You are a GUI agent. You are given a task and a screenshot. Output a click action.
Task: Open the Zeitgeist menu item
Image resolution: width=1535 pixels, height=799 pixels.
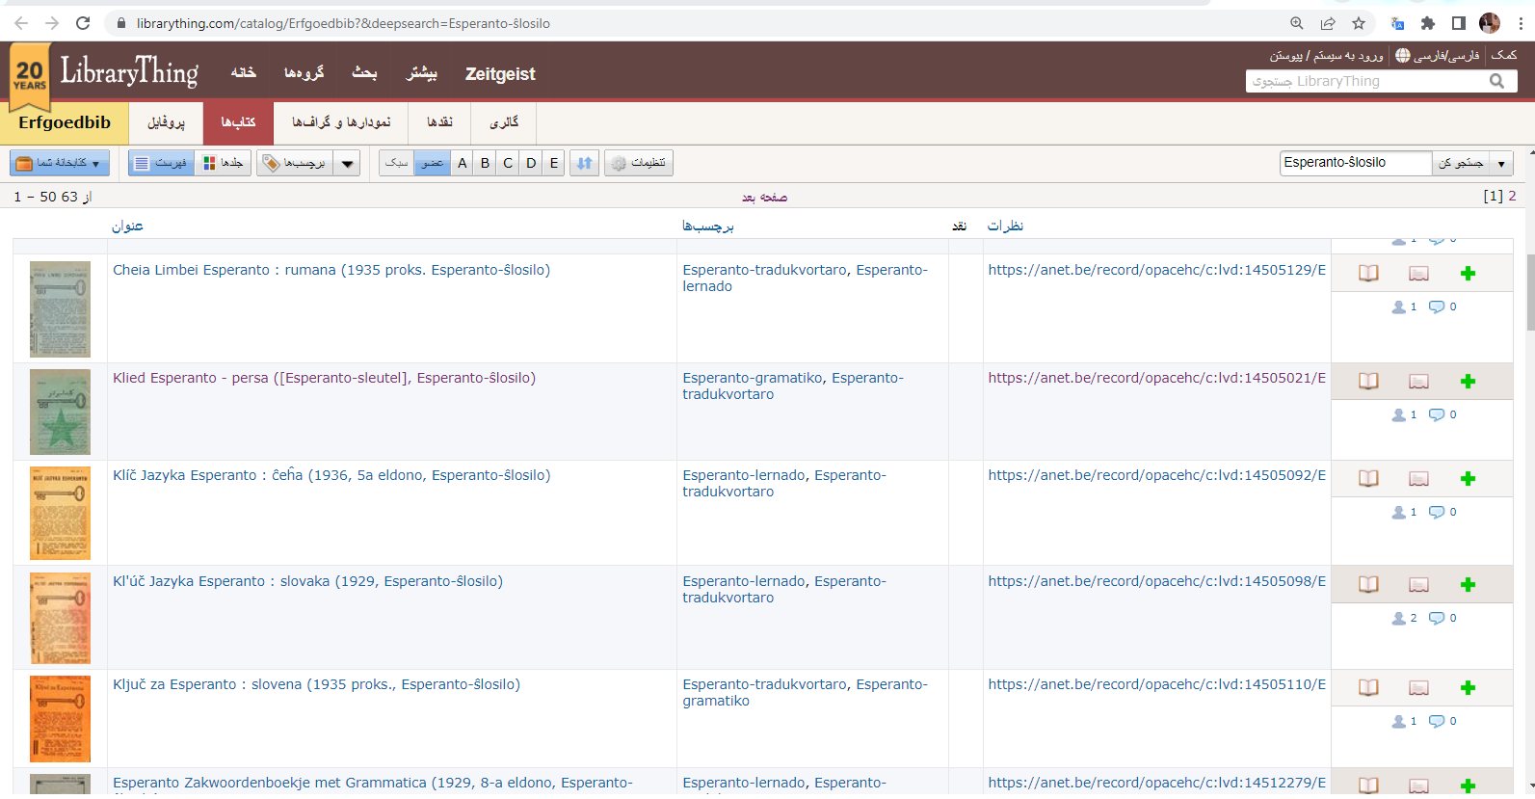point(500,74)
